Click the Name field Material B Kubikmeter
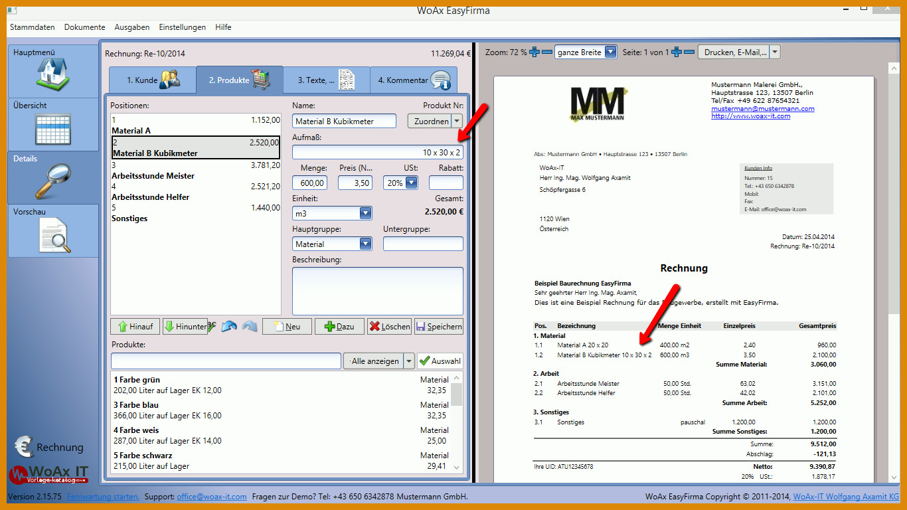 [x=344, y=121]
